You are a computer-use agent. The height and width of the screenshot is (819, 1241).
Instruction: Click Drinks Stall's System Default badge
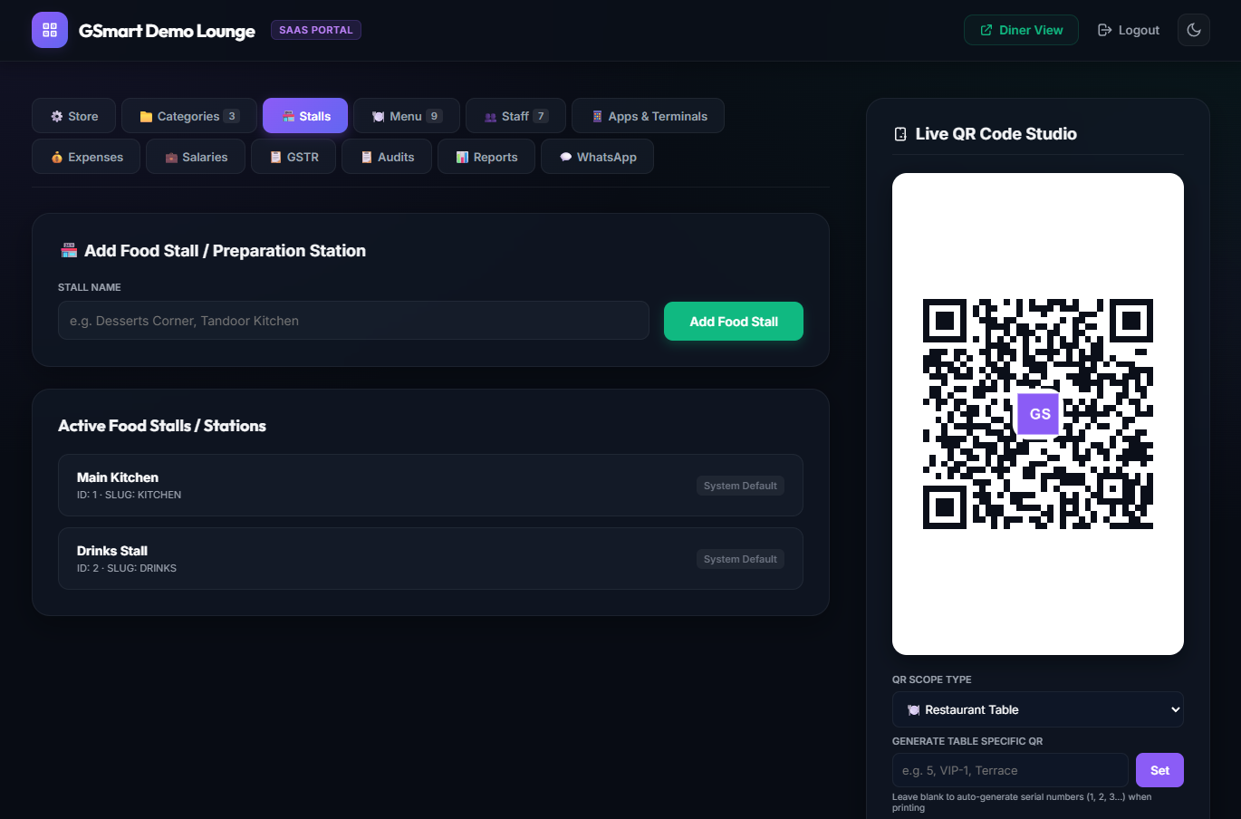pyautogui.click(x=740, y=559)
